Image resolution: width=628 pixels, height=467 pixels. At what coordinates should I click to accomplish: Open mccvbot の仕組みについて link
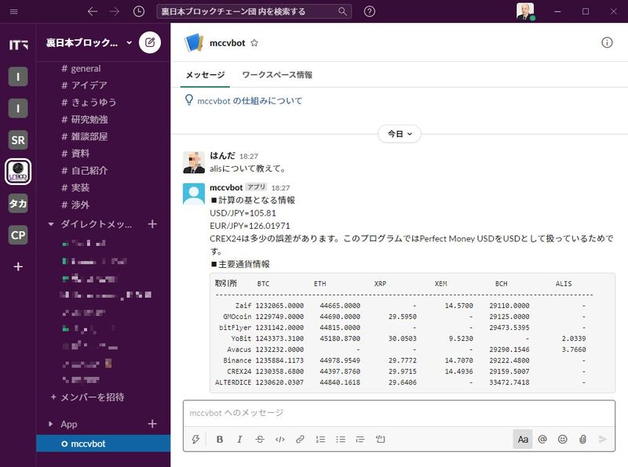pos(250,101)
